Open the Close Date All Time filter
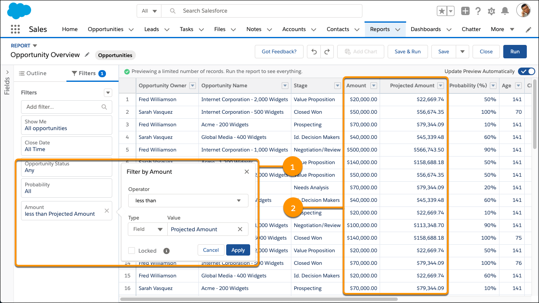The height and width of the screenshot is (303, 539). 66,146
